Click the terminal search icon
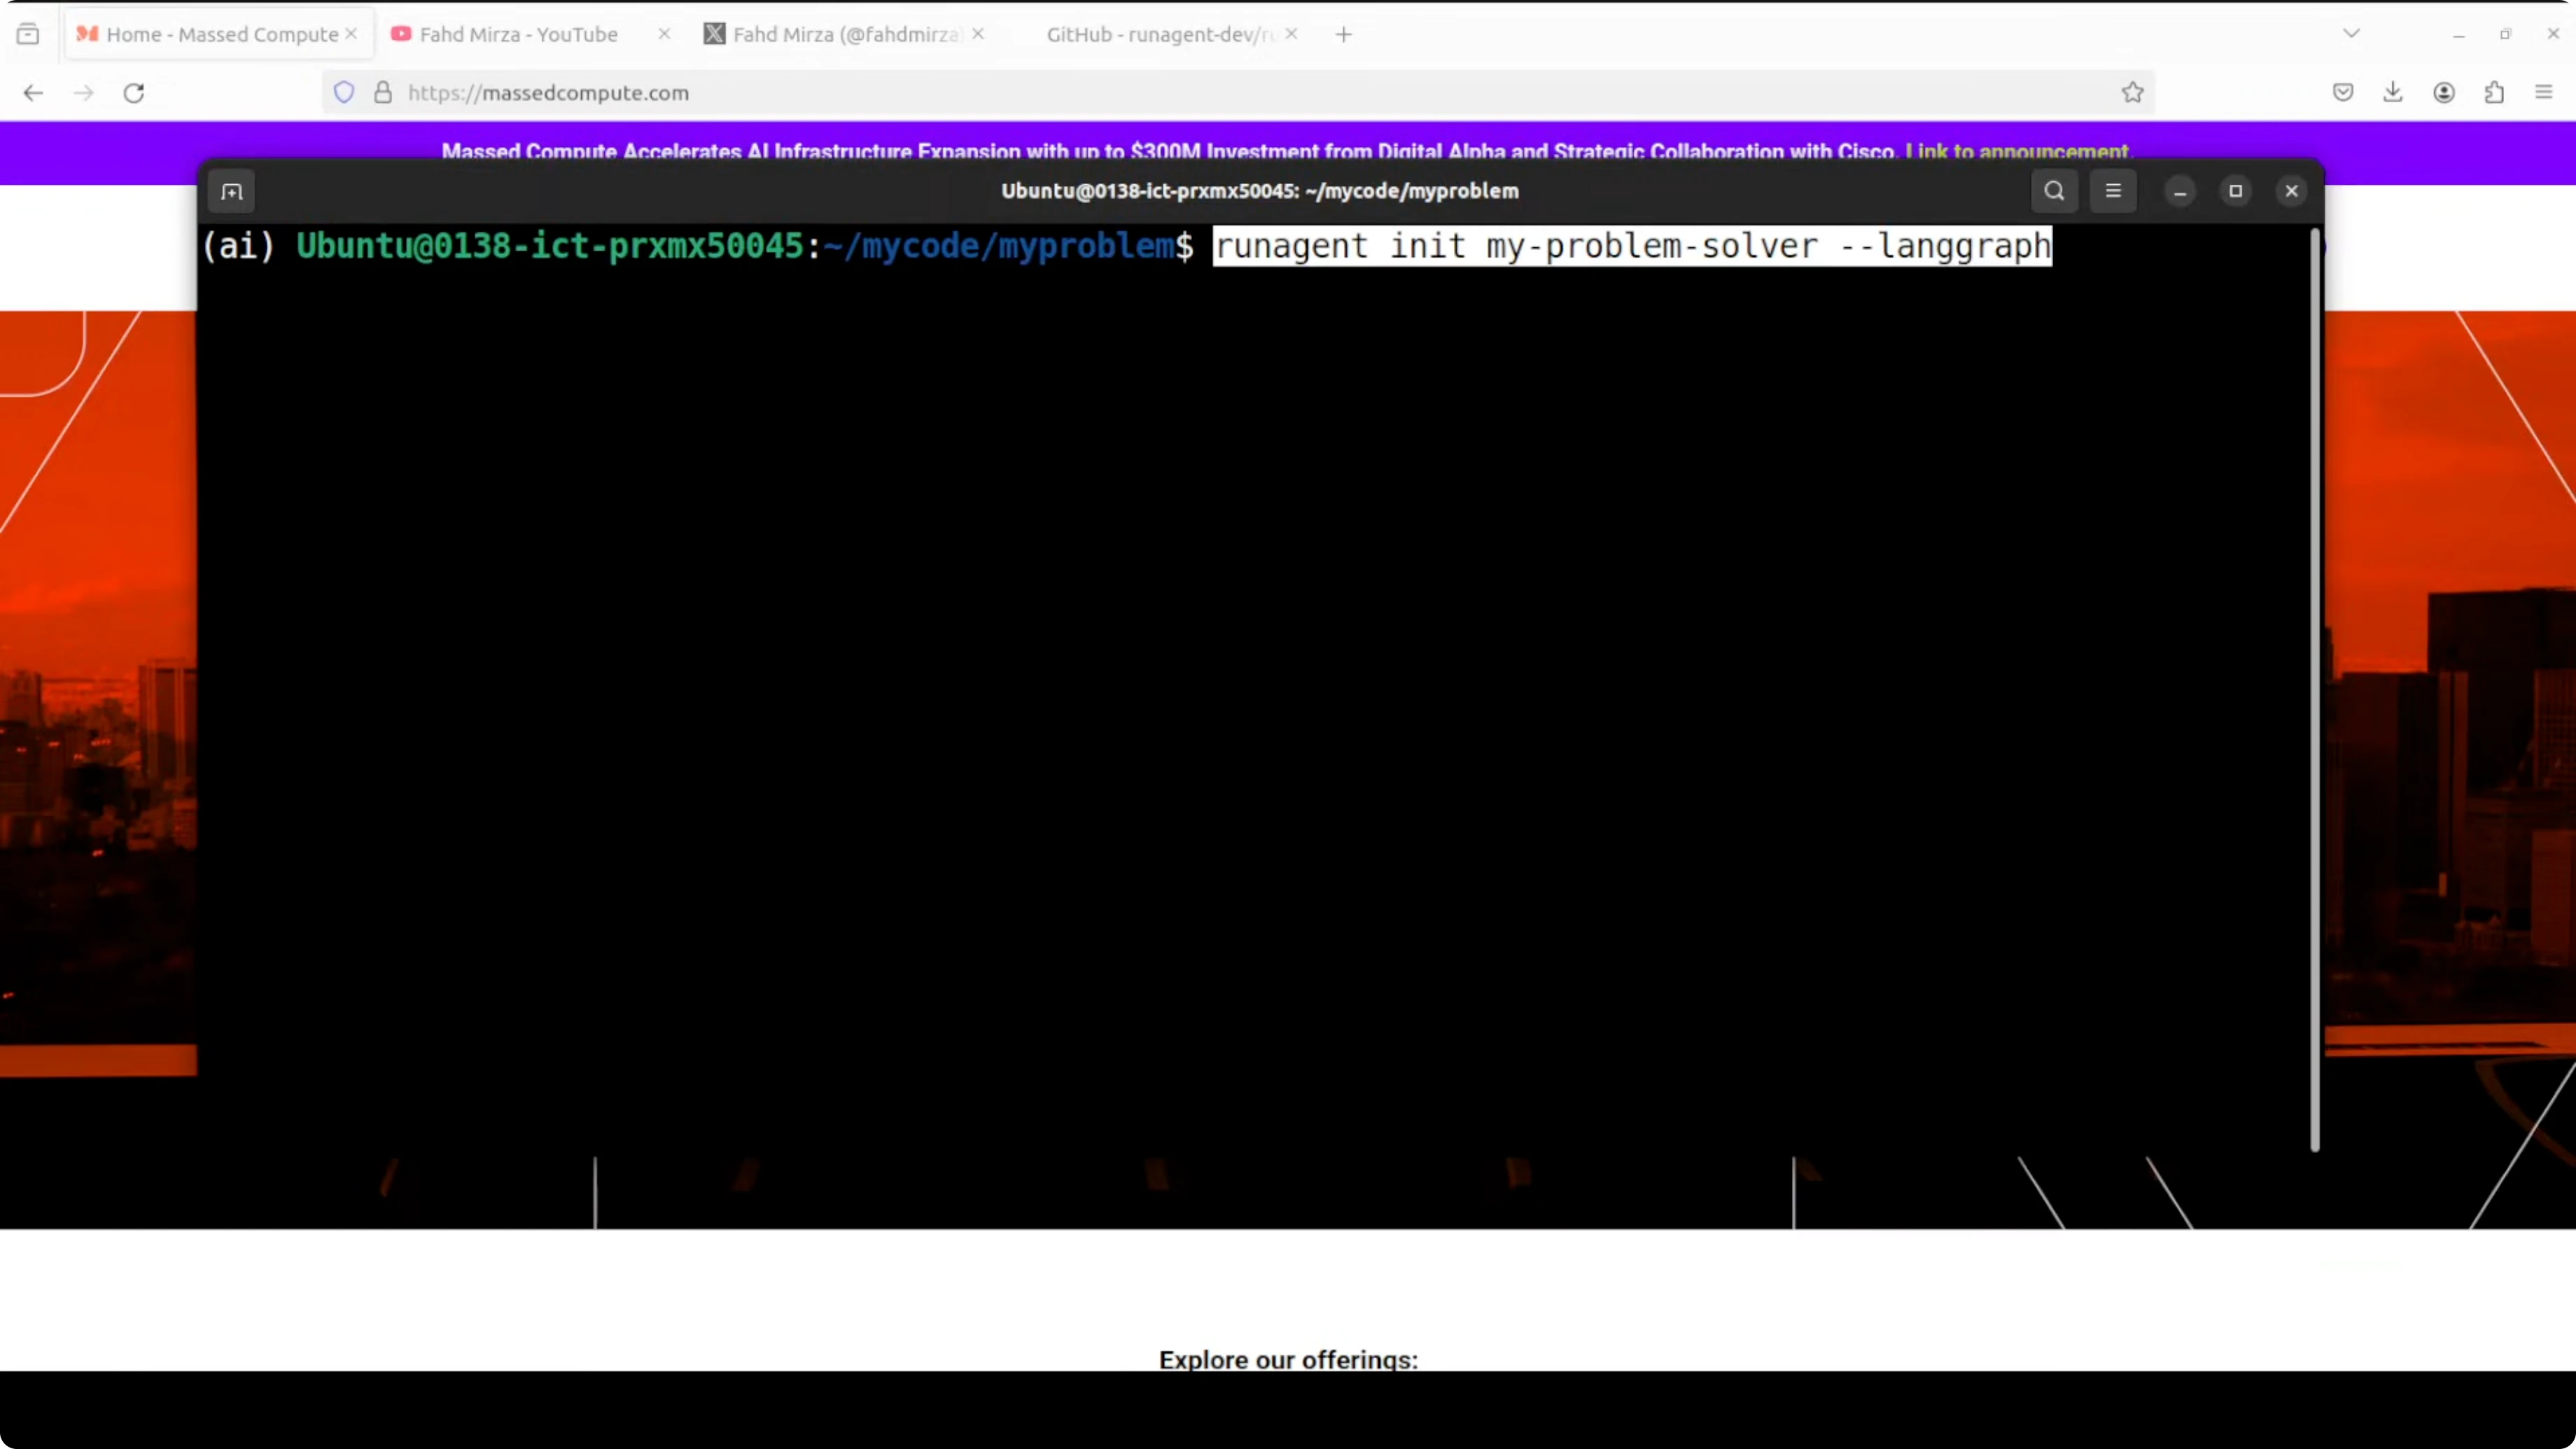The height and width of the screenshot is (1449, 2576). coord(2054,191)
